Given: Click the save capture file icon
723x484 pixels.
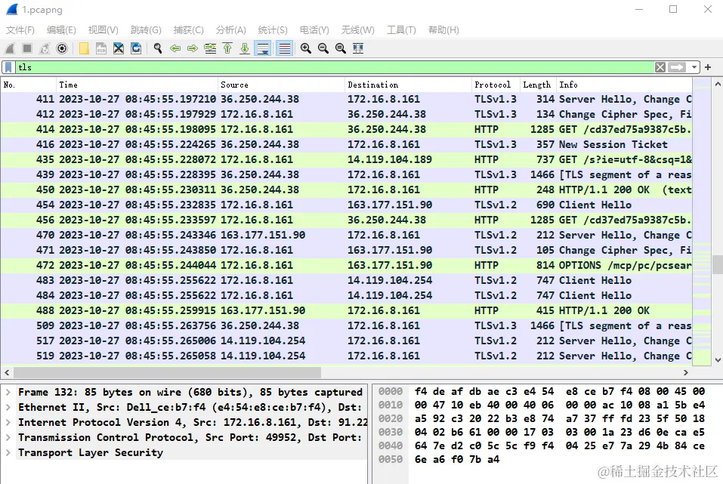Looking at the screenshot, I should pyautogui.click(x=101, y=48).
